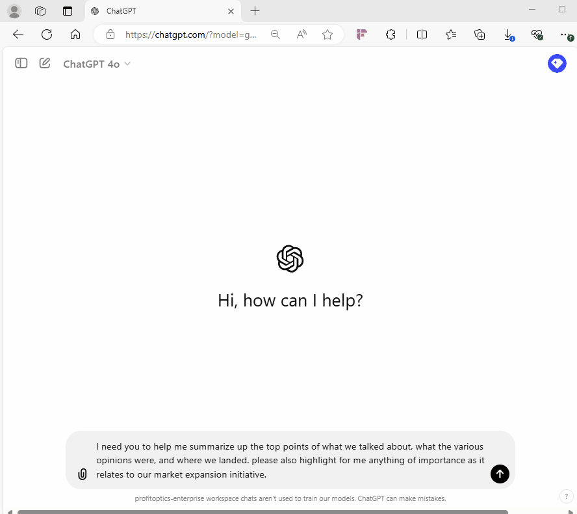Close the ChatGPT tab

(231, 12)
